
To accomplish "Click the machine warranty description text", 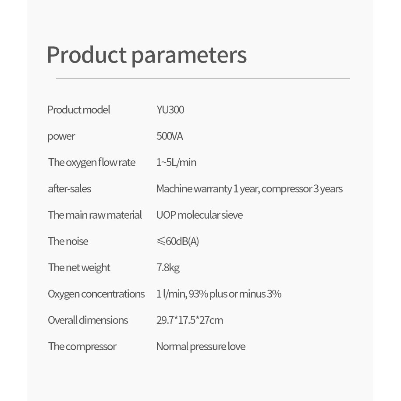I will tap(249, 189).
